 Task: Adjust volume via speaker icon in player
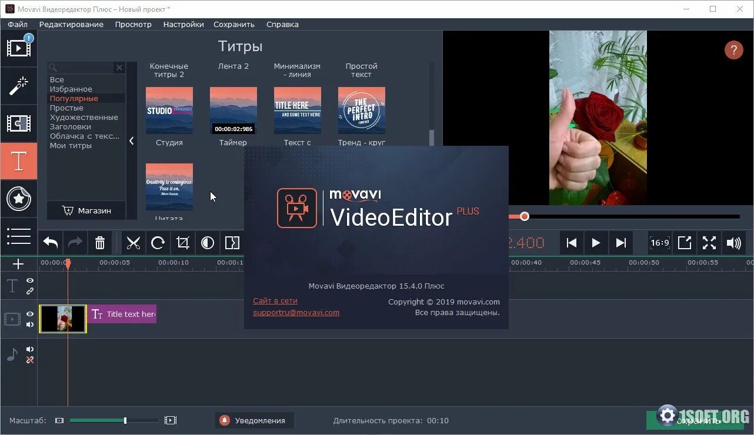point(734,243)
